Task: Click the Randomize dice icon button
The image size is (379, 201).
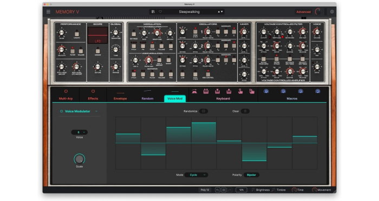Action: click(204, 111)
